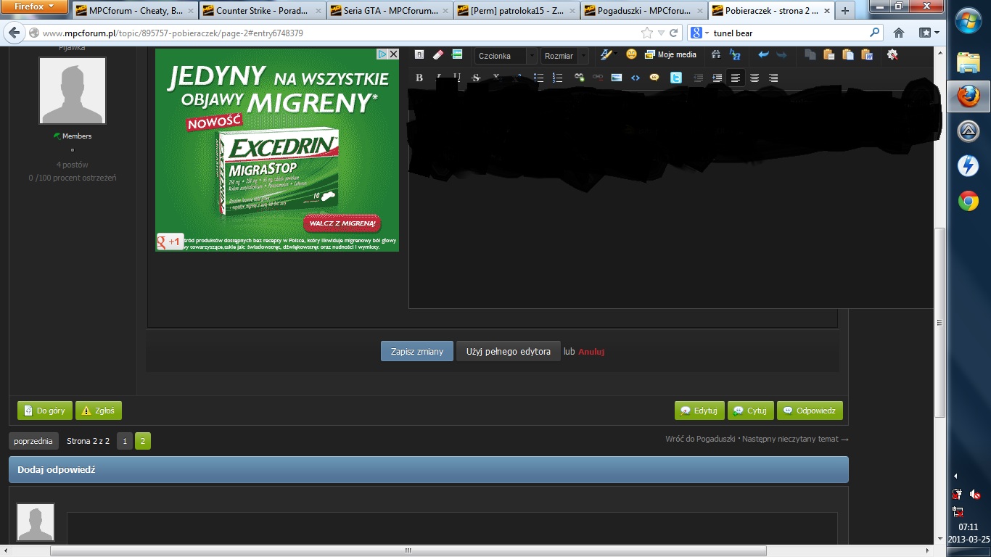Toggle bold formatting in the post editor
Image resolution: width=991 pixels, height=557 pixels.
pyautogui.click(x=419, y=78)
